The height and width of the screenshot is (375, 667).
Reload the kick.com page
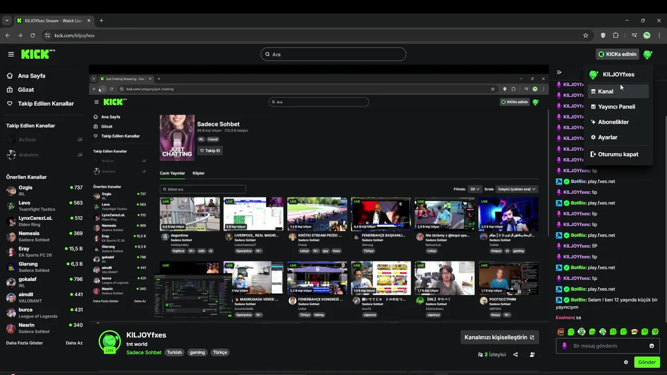pos(32,35)
